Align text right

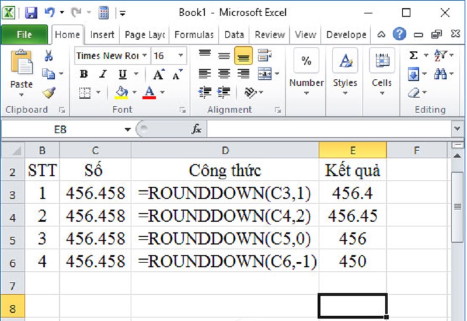click(243, 74)
